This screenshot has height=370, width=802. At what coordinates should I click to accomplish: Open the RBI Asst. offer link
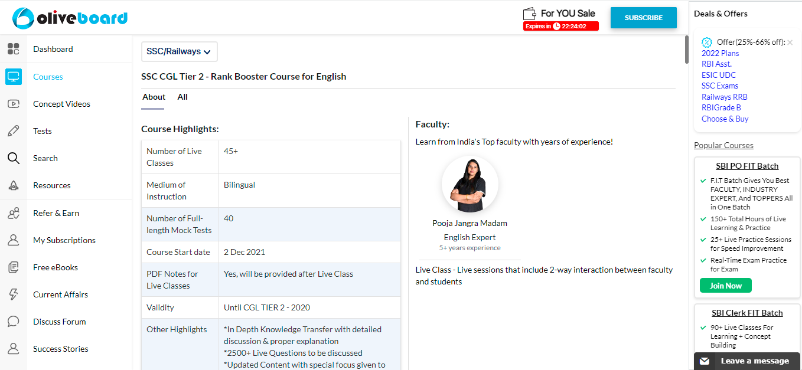click(716, 64)
